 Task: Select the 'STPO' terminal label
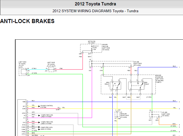[23, 134]
